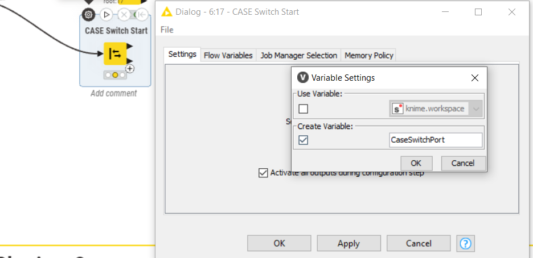Click the blue help question mark icon
533x258 pixels.
(x=465, y=243)
